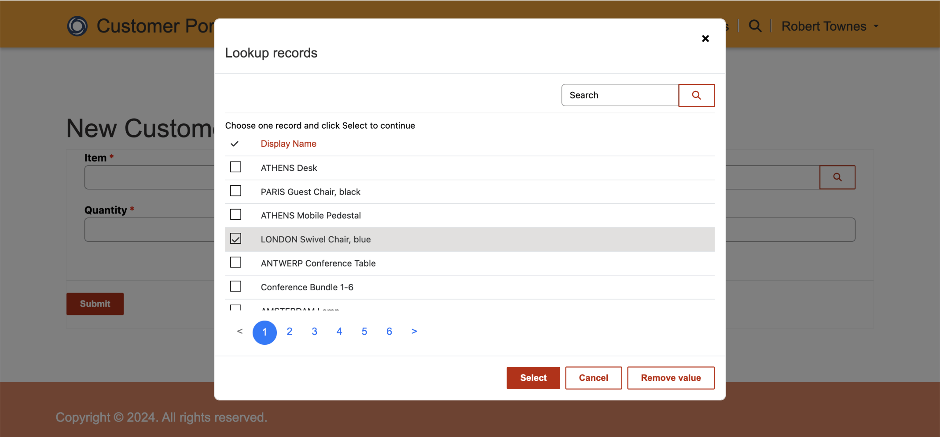Click the Item field lookup magnifier button

pyautogui.click(x=837, y=177)
